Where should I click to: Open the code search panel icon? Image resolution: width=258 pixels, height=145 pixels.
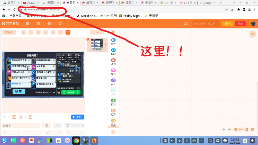(252, 34)
